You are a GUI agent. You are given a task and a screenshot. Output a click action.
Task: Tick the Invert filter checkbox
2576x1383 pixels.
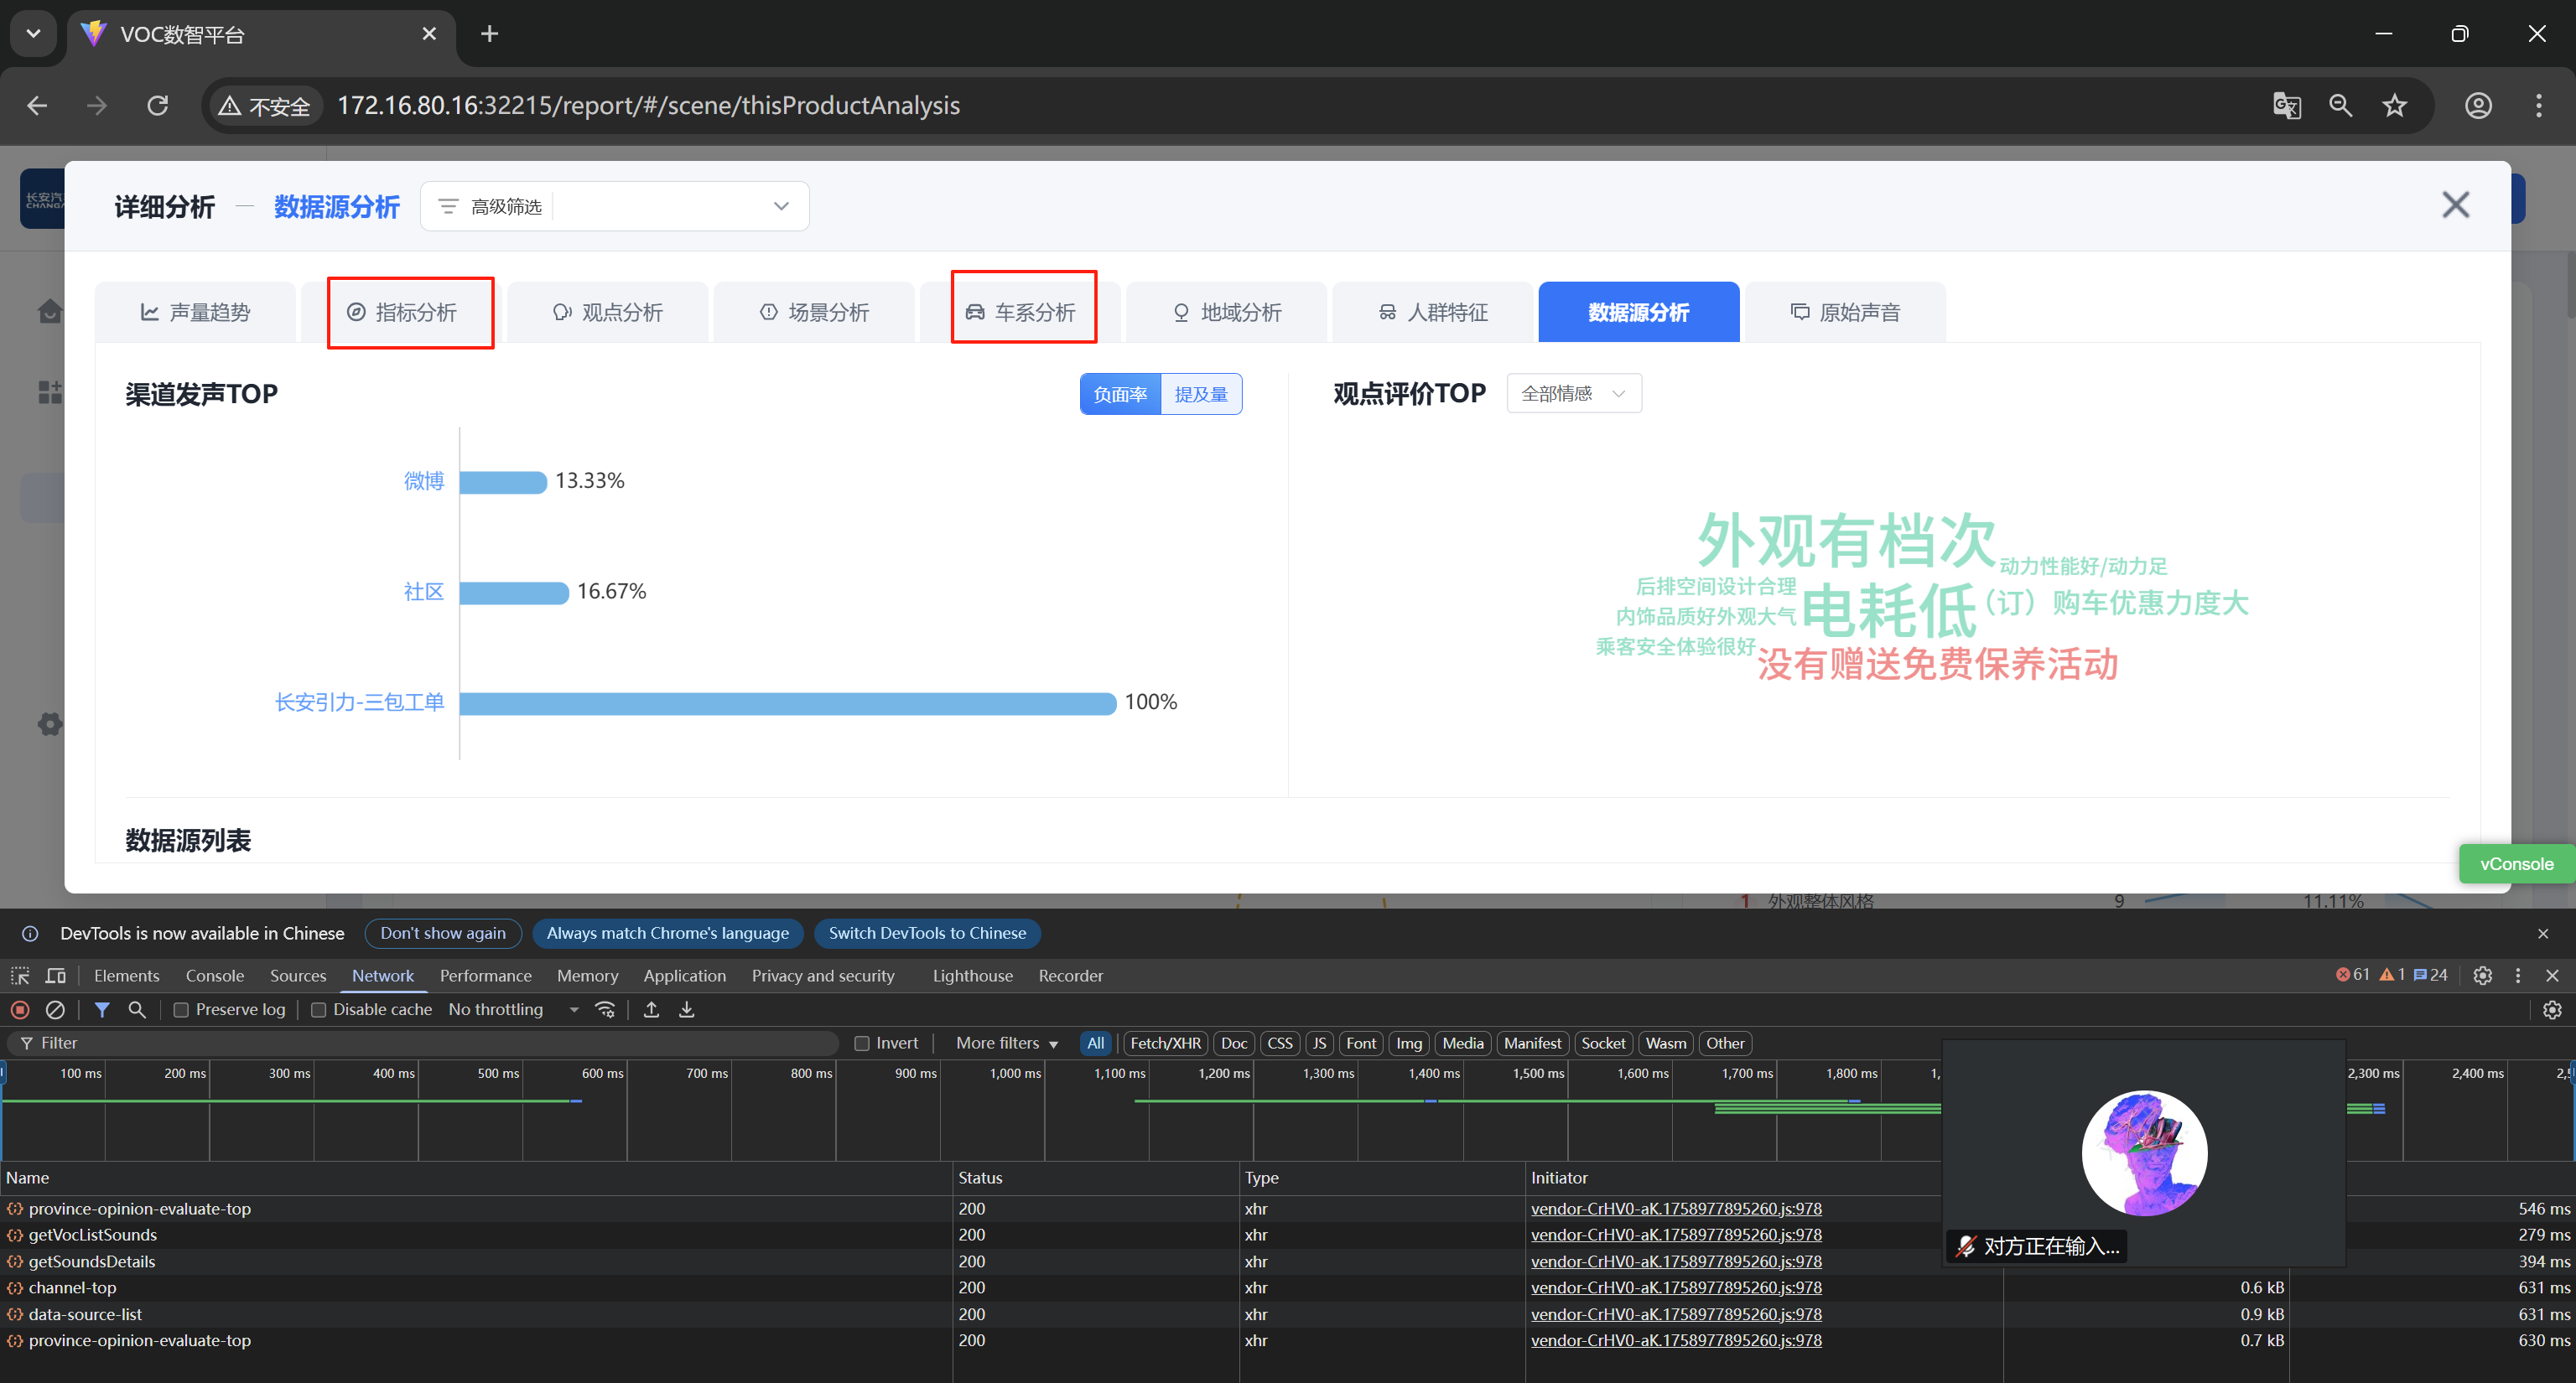click(862, 1042)
